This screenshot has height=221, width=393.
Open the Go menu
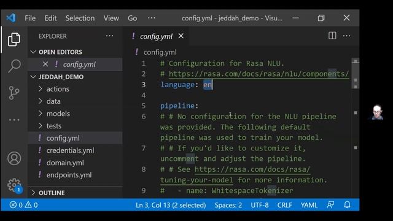pos(133,18)
